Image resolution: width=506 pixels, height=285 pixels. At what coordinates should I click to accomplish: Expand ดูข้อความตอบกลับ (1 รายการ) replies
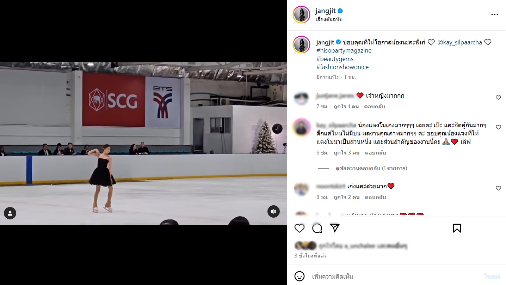(x=371, y=168)
